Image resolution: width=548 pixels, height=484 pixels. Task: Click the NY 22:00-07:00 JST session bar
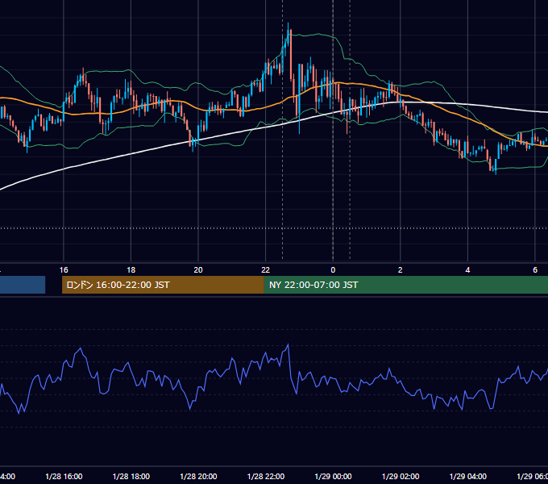click(405, 285)
